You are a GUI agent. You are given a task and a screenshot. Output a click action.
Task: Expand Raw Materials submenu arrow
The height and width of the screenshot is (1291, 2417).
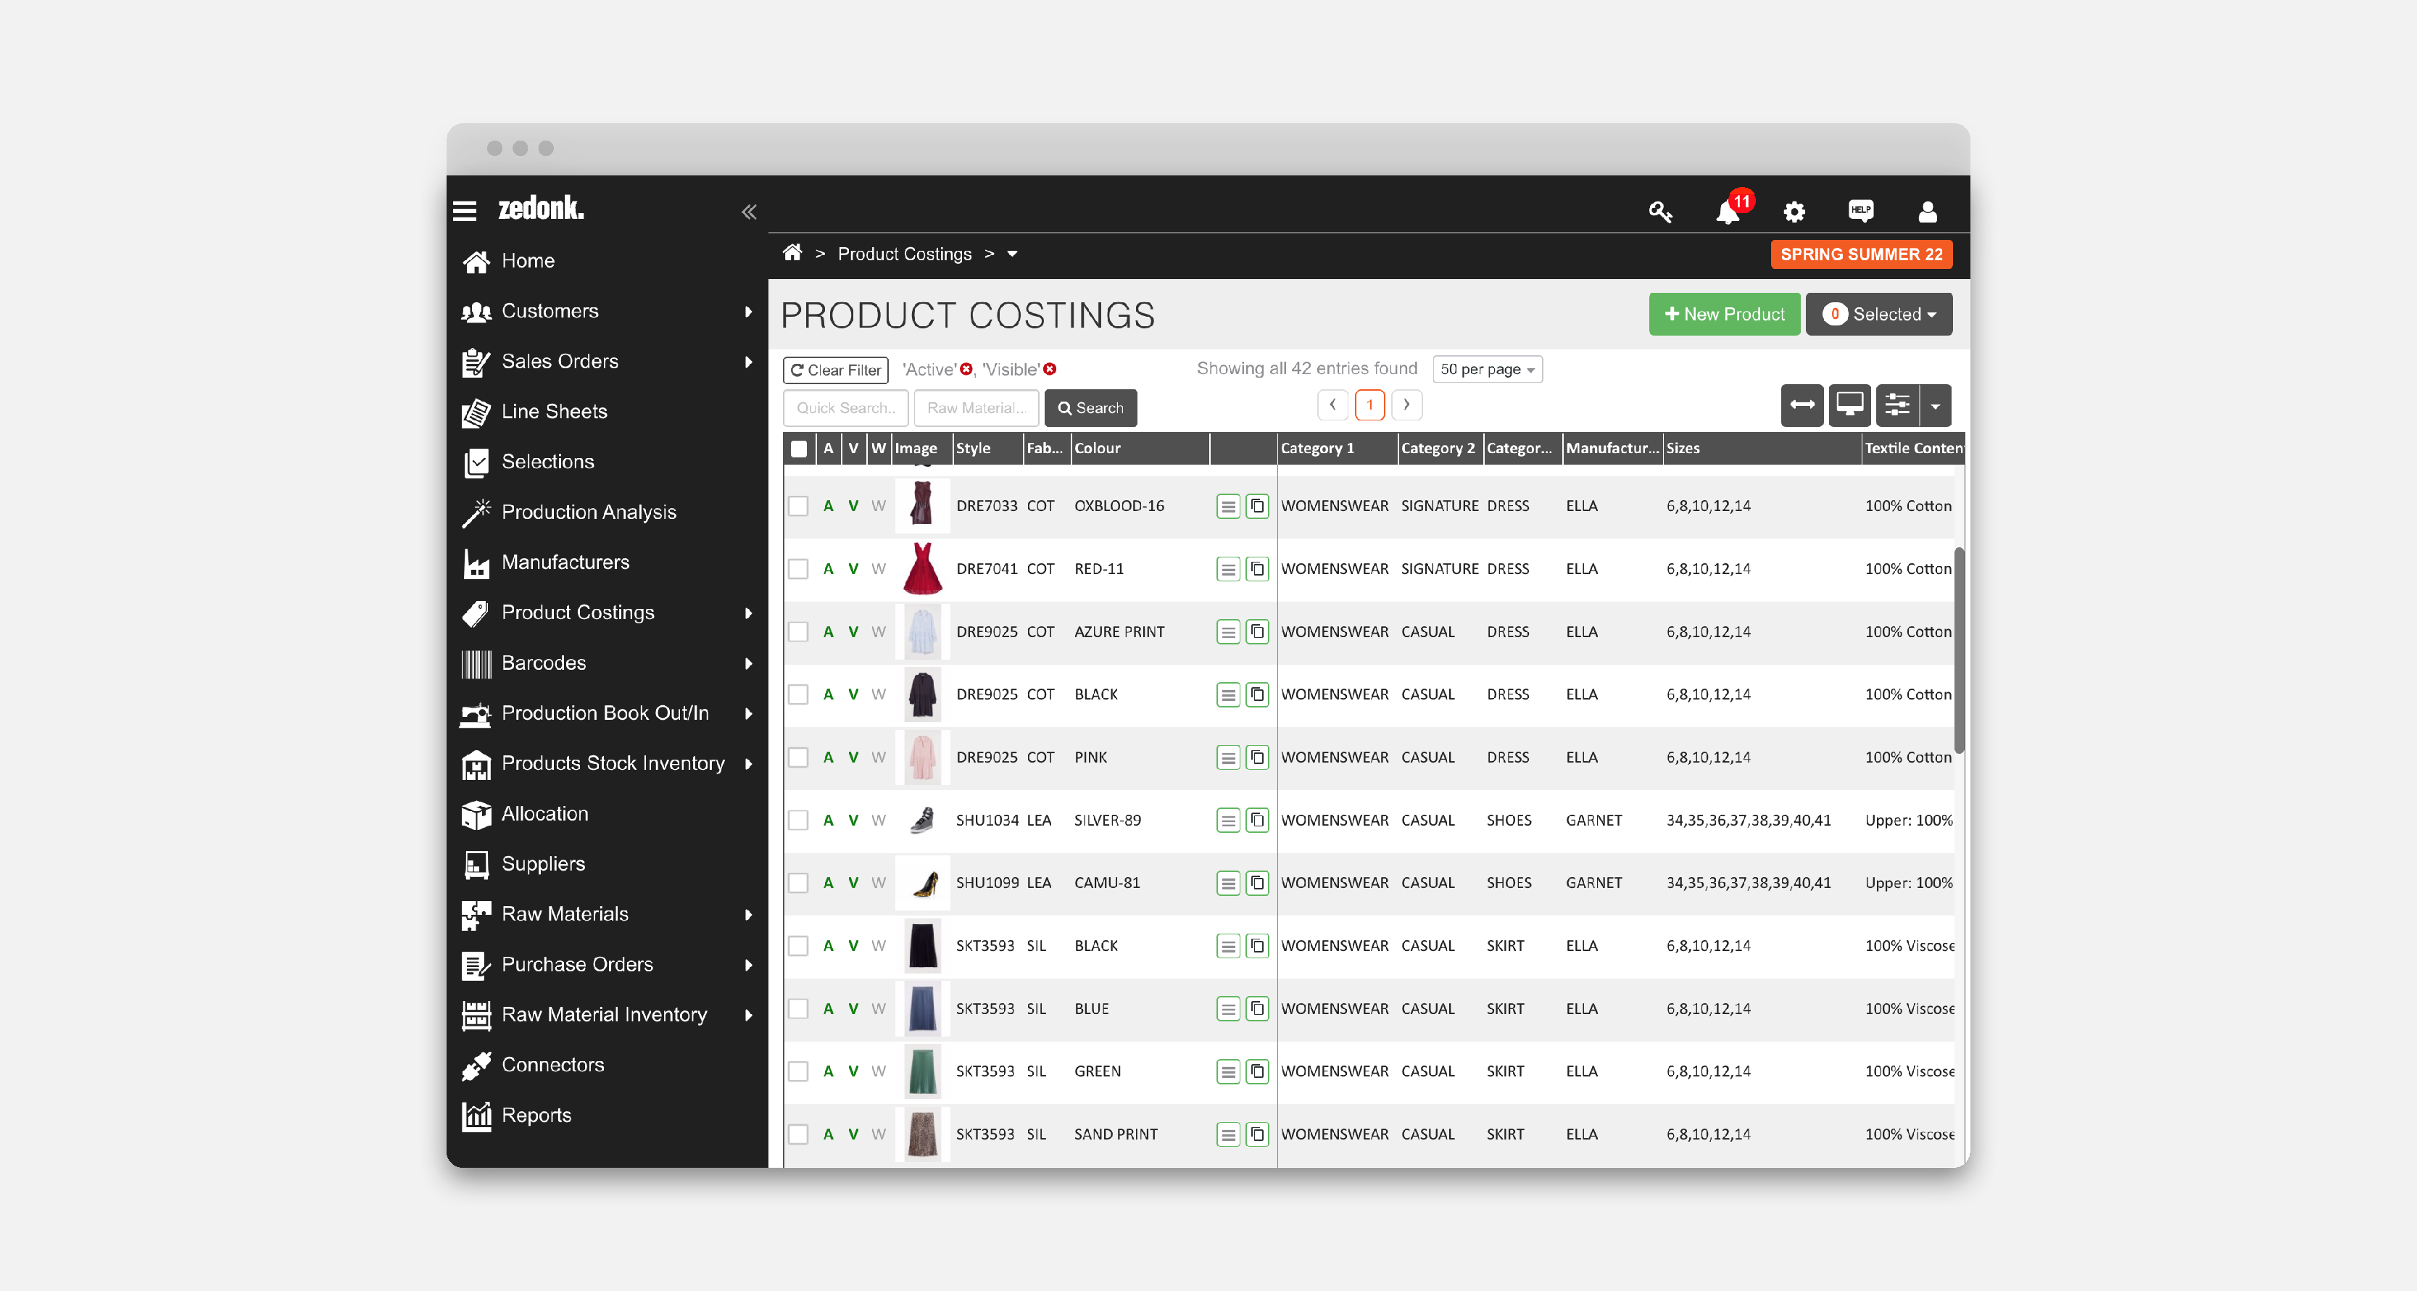(x=748, y=915)
